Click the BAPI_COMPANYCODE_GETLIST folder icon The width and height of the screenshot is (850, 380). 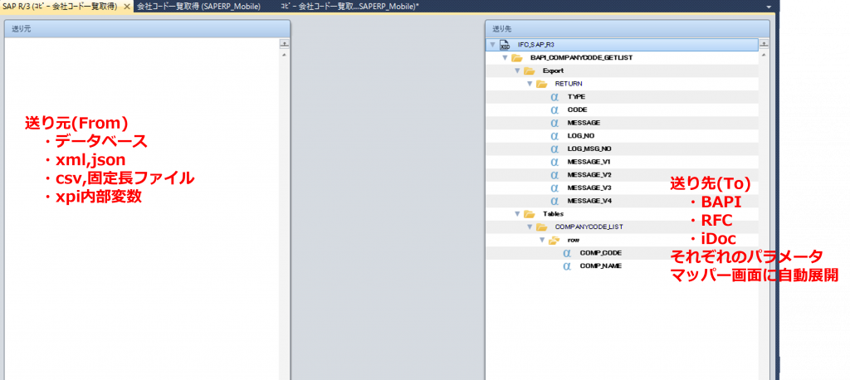[516, 58]
